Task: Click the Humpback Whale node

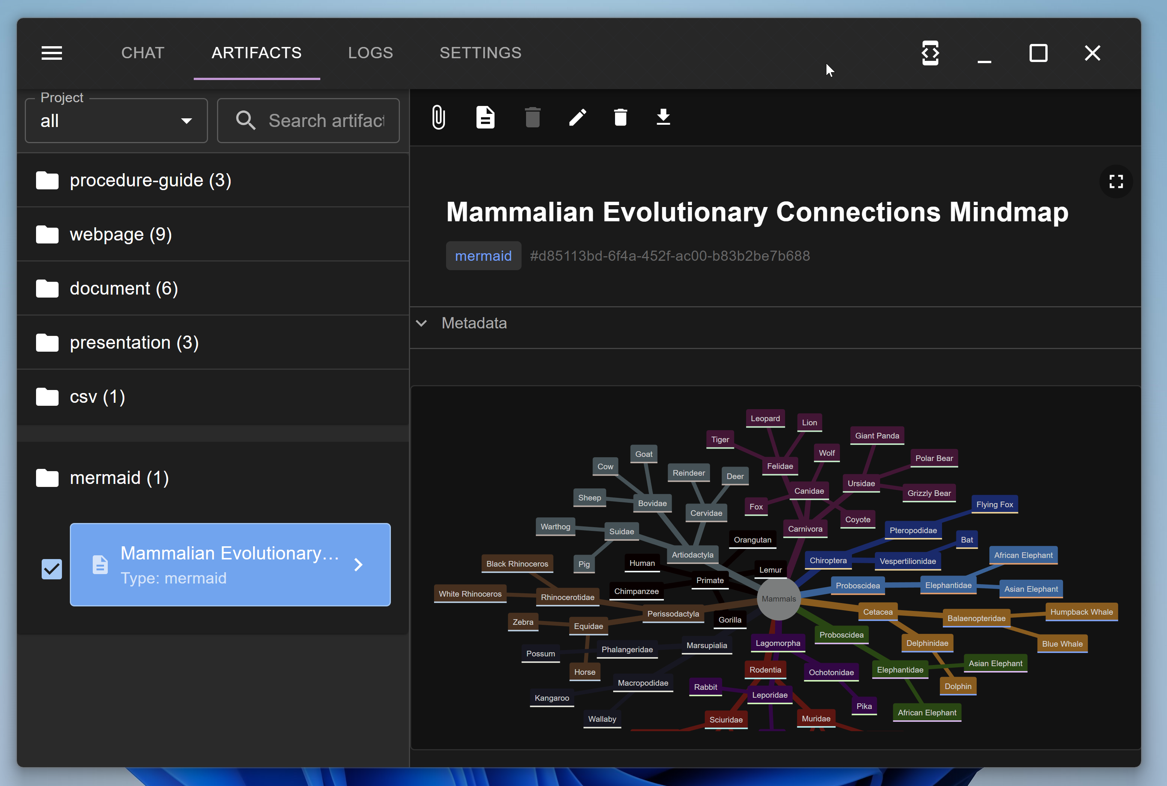Action: click(x=1081, y=612)
